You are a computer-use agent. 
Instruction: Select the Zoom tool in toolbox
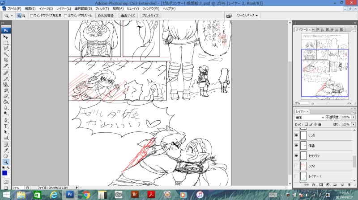point(6,162)
